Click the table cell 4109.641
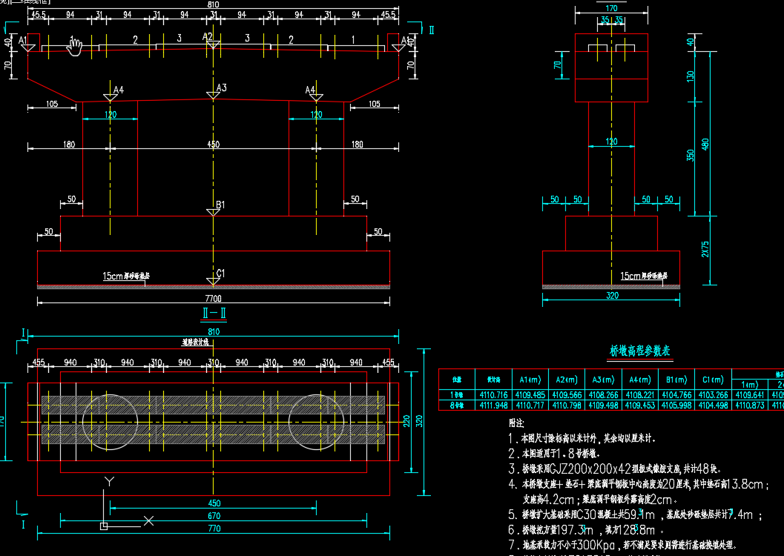The image size is (784, 556). click(x=749, y=394)
